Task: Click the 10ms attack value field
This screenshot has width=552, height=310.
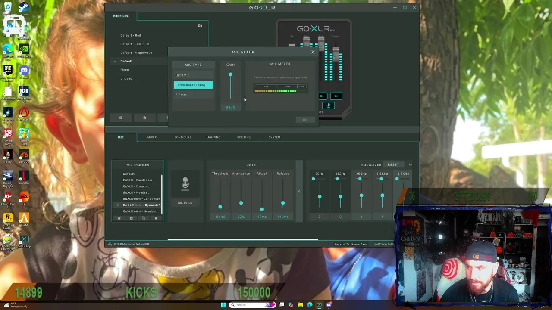Action: (262, 217)
